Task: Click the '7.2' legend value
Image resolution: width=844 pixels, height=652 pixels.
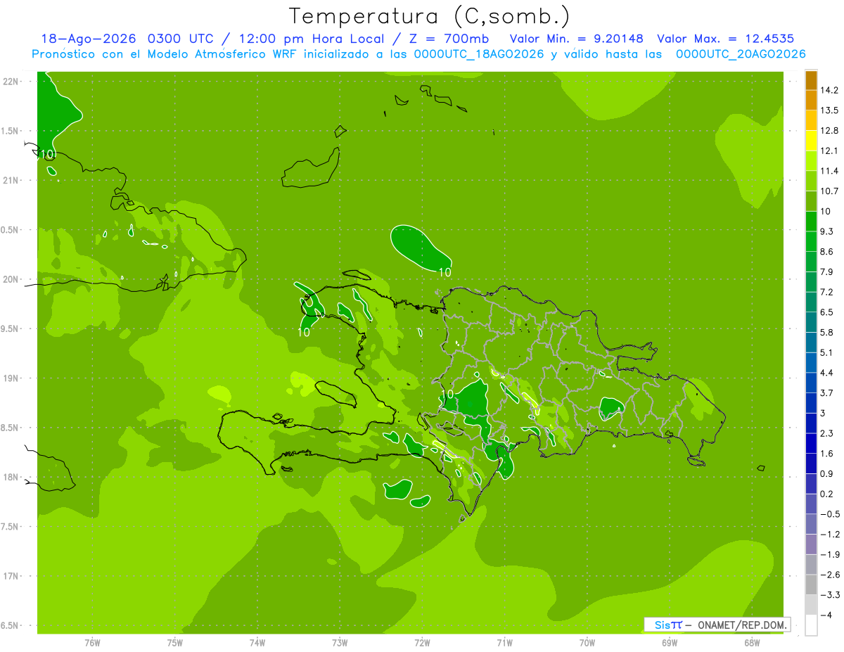Action: 828,292
